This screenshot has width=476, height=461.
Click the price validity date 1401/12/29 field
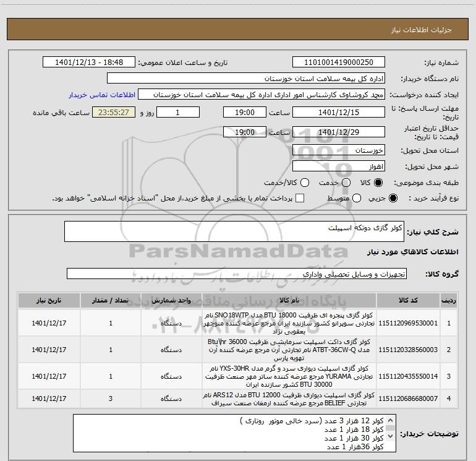(x=339, y=132)
